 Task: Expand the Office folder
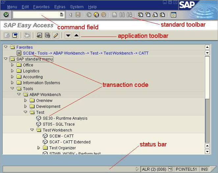click(12, 65)
